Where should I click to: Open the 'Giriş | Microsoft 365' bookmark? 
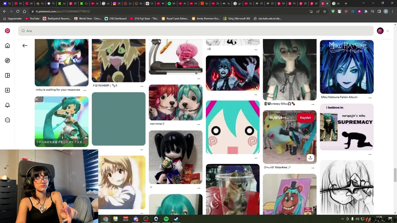tap(237, 19)
